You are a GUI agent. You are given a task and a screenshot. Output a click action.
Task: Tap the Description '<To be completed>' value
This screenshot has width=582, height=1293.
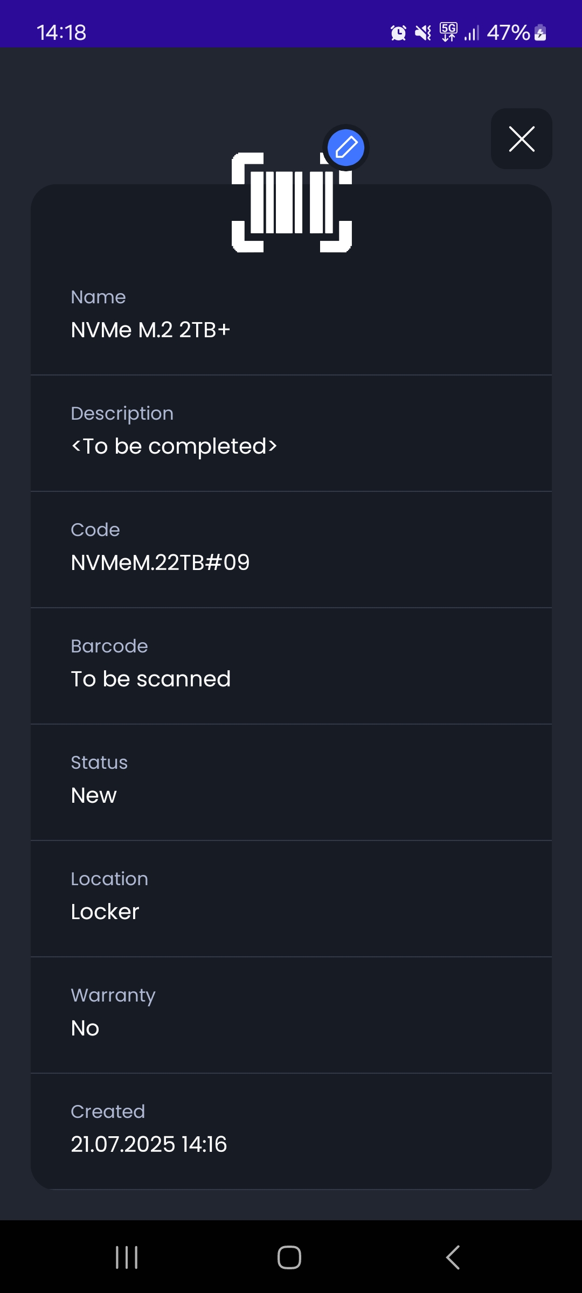[174, 446]
